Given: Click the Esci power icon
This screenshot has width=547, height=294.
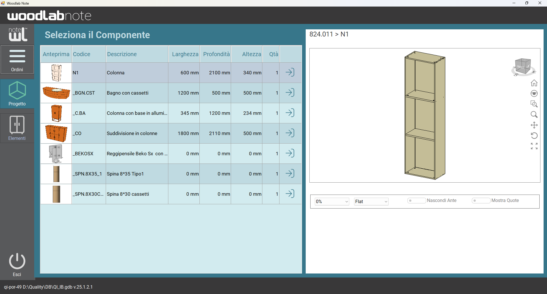Looking at the screenshot, I should pos(17,261).
